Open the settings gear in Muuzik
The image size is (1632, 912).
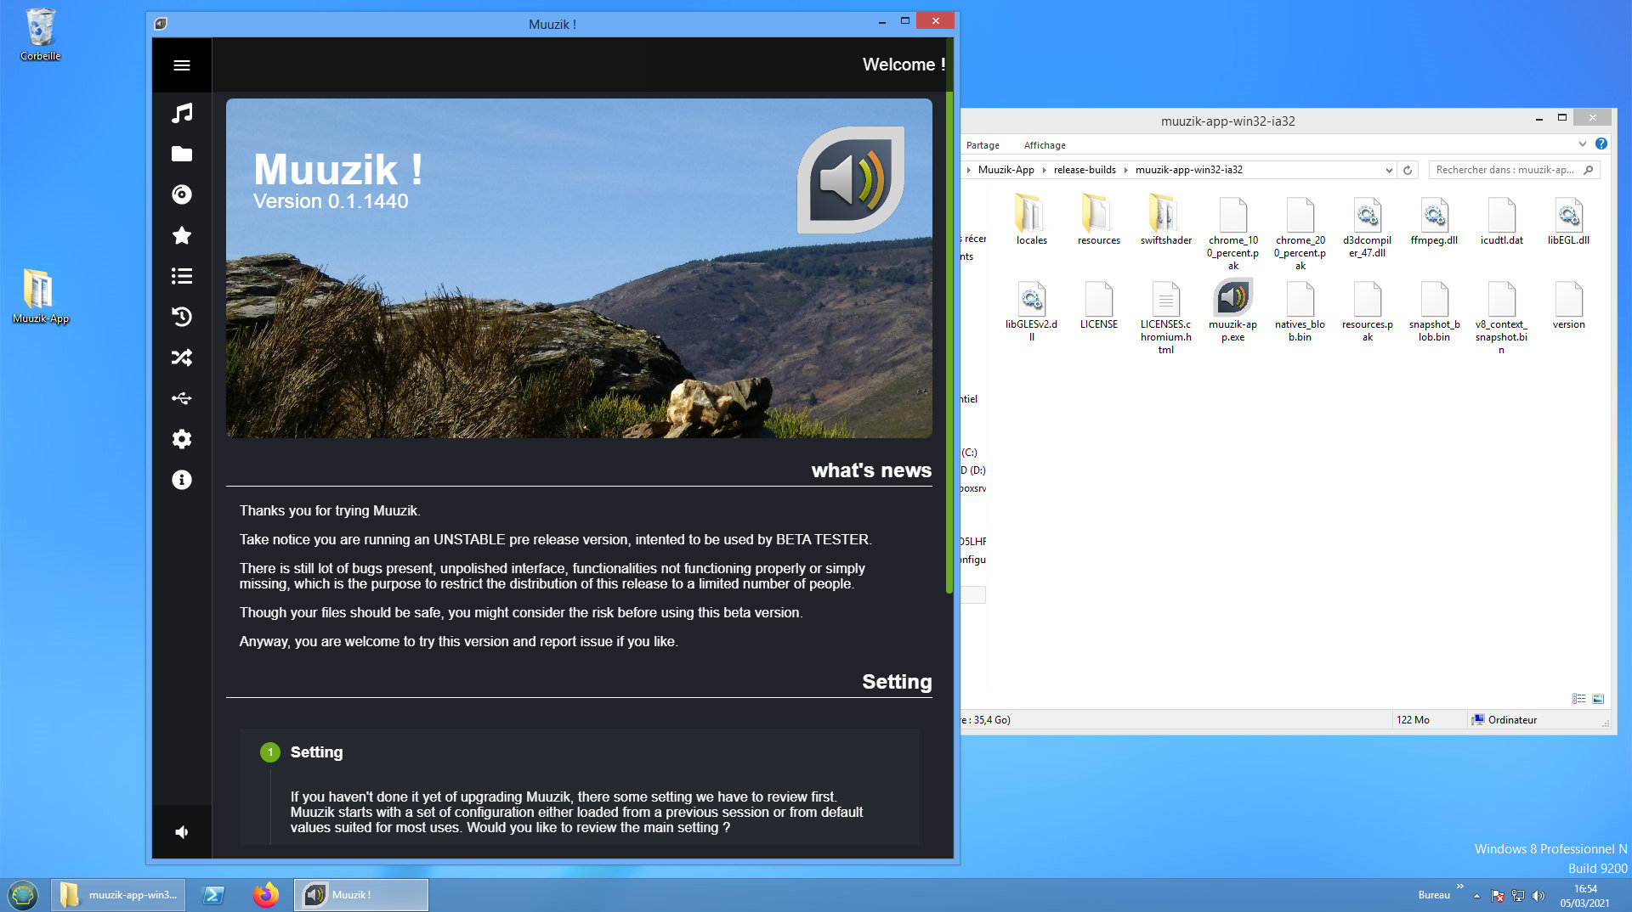point(181,439)
